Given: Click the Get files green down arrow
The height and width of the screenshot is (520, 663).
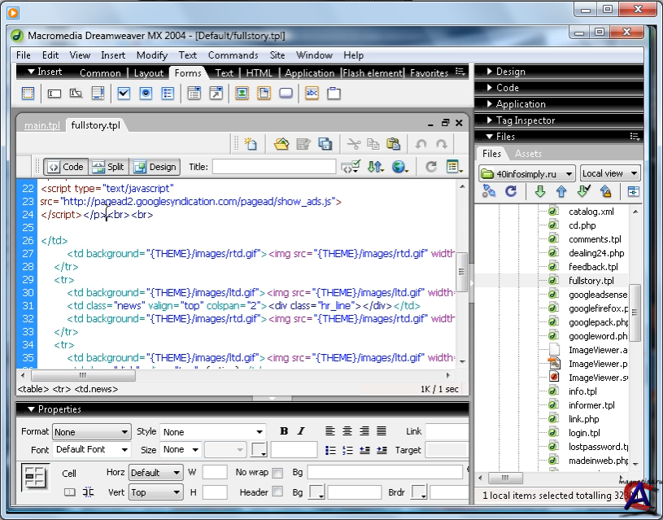Looking at the screenshot, I should pos(539,192).
